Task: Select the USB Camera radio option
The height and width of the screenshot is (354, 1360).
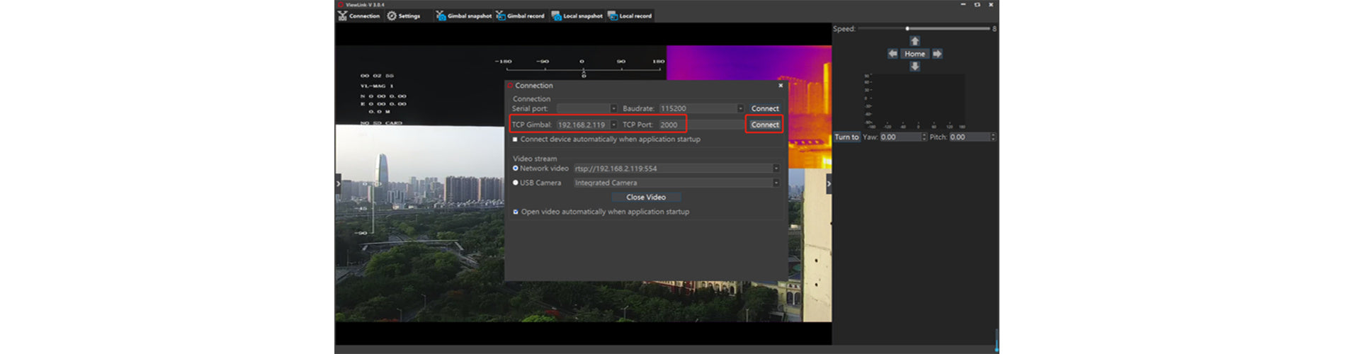Action: tap(516, 183)
